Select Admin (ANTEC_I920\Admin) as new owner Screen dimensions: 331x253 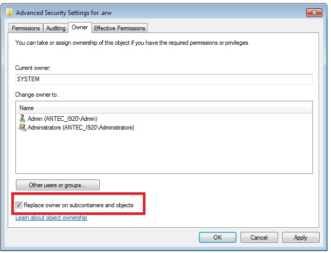[62, 118]
